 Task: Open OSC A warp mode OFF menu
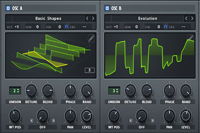click(x=42, y=127)
